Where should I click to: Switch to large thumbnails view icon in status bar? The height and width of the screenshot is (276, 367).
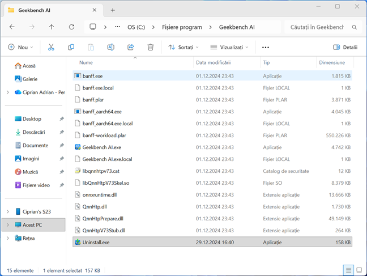359,270
